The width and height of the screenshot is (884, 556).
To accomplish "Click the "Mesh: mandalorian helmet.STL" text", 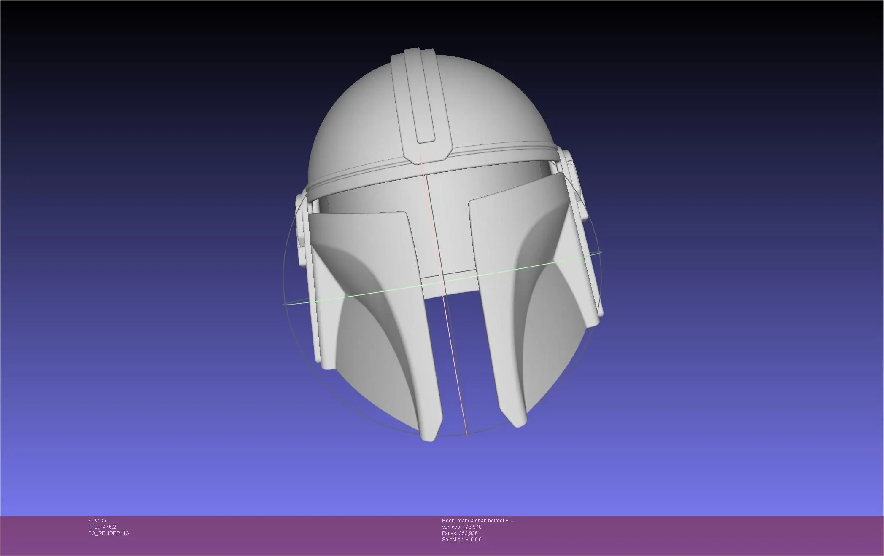I will coord(478,521).
